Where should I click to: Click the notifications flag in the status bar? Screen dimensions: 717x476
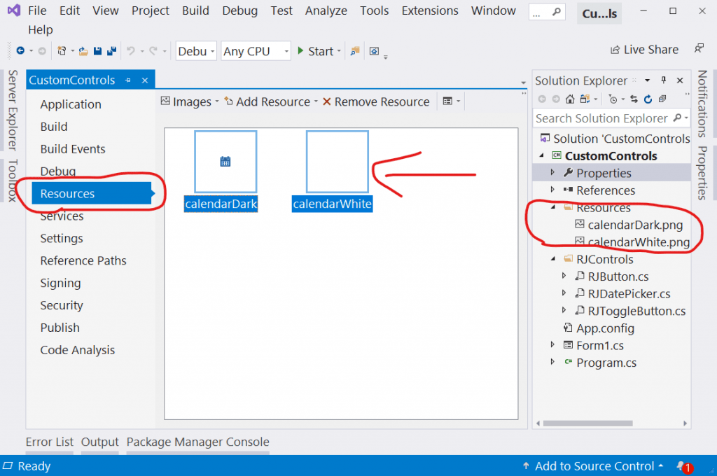[681, 465]
